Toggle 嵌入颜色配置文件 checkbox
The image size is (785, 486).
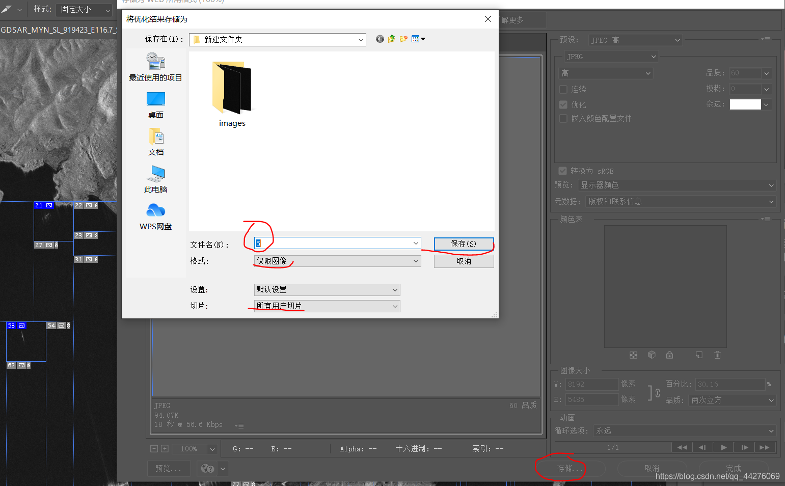(563, 118)
